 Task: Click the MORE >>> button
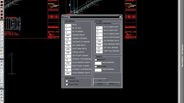click(x=114, y=84)
